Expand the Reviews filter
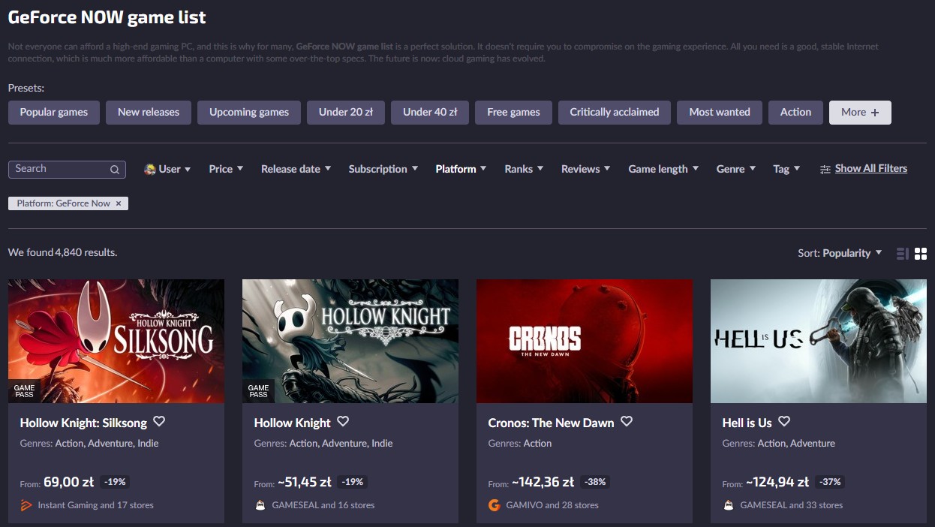Screen dimensions: 935x527 (586, 169)
